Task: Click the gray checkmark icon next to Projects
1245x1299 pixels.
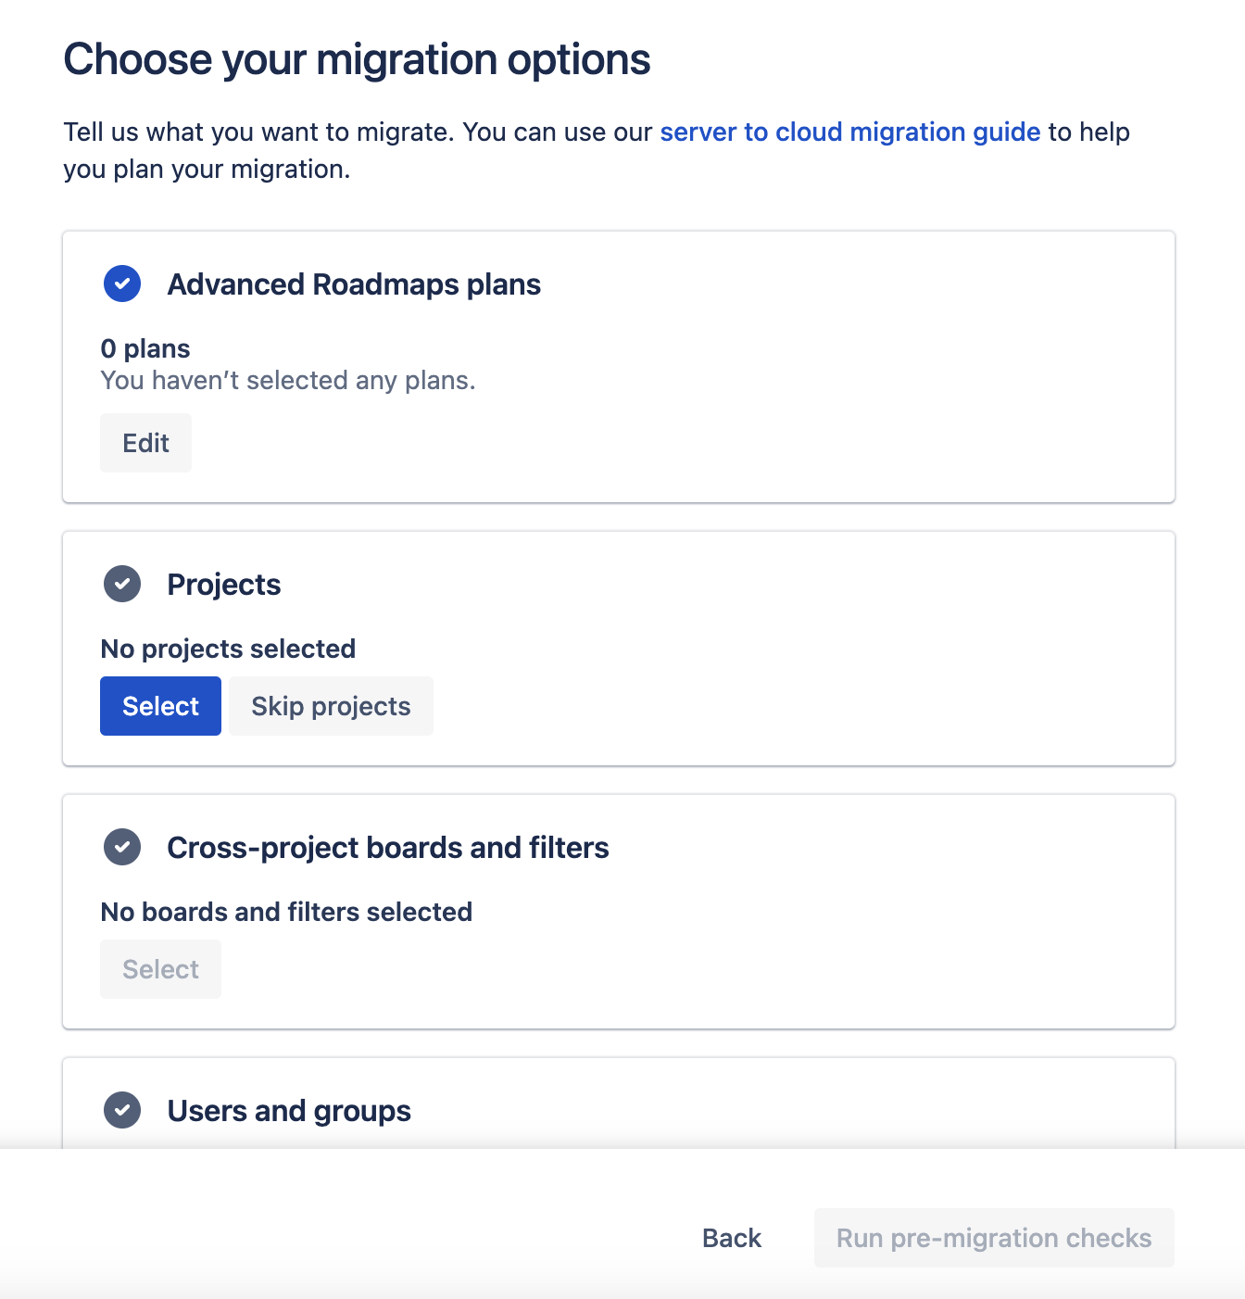Action: pyautogui.click(x=122, y=584)
